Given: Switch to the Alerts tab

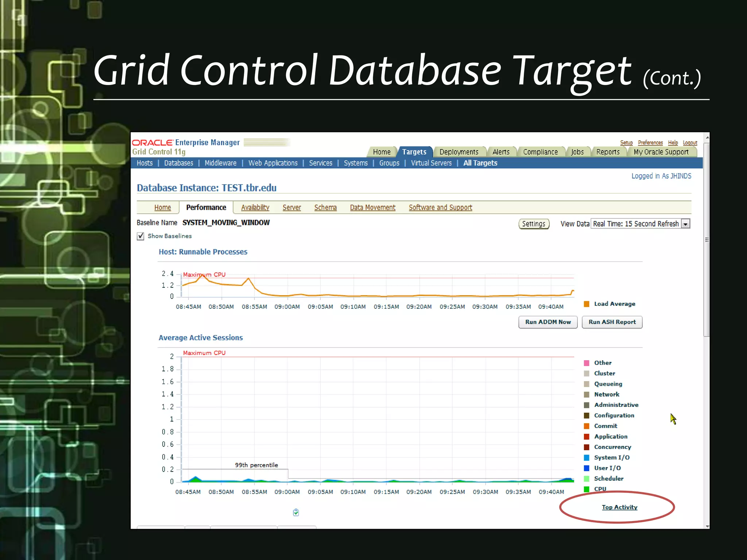Looking at the screenshot, I should [501, 152].
